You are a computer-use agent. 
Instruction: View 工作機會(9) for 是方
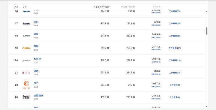click(x=175, y=85)
